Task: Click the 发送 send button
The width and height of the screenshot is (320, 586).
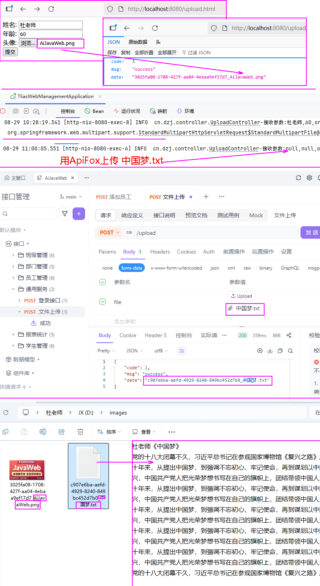Action: [311, 232]
